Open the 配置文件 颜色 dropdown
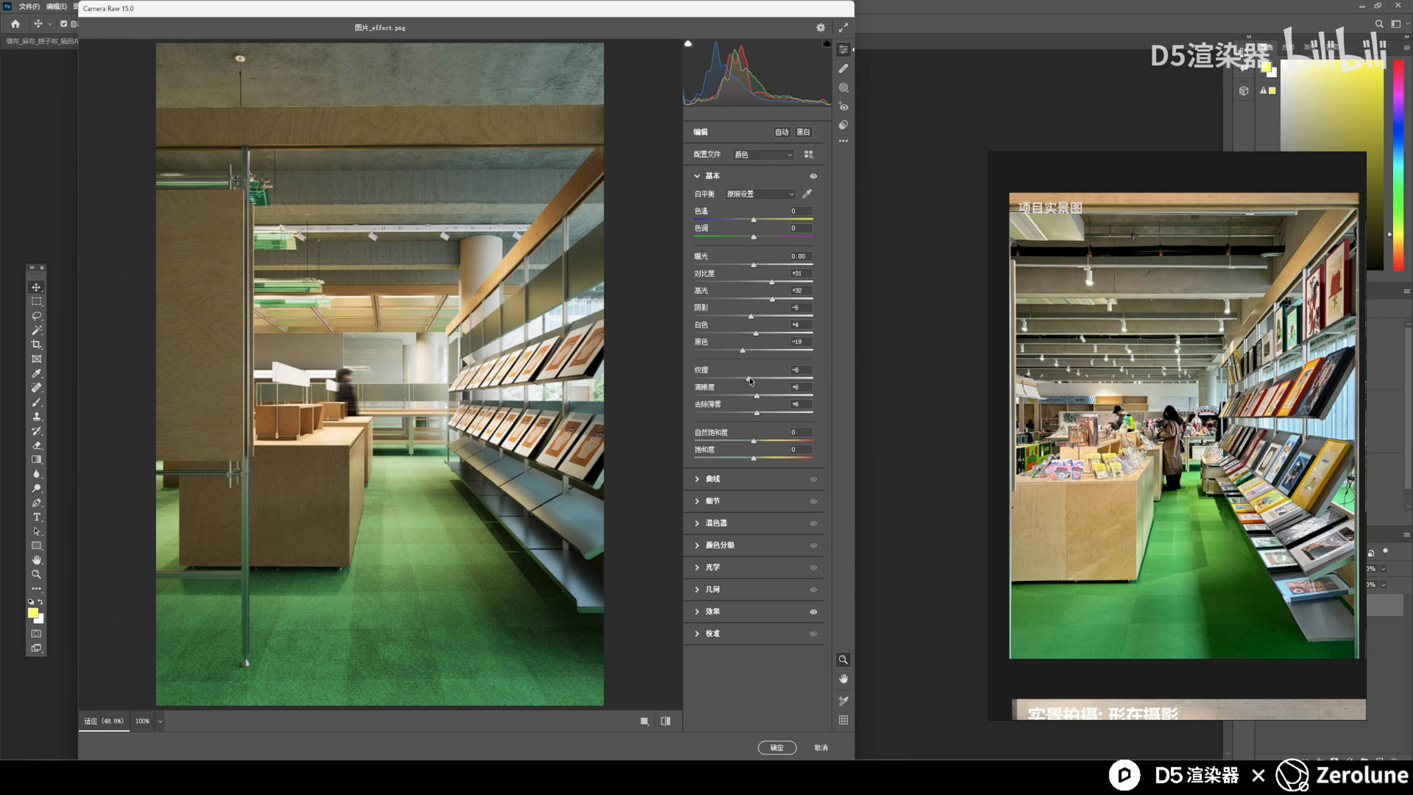 pos(763,155)
